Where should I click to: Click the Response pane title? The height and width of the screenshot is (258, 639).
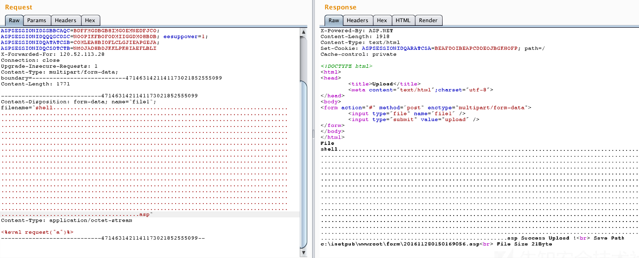(340, 7)
